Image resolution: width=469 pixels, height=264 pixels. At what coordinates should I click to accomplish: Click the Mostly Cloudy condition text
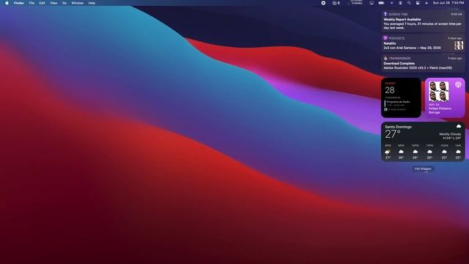point(450,134)
